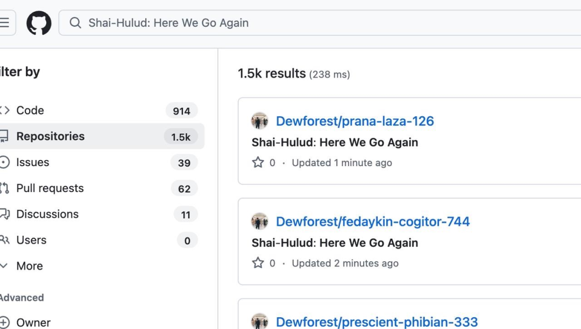Click the chevron beside More
This screenshot has height=329, width=581.
click(4, 266)
